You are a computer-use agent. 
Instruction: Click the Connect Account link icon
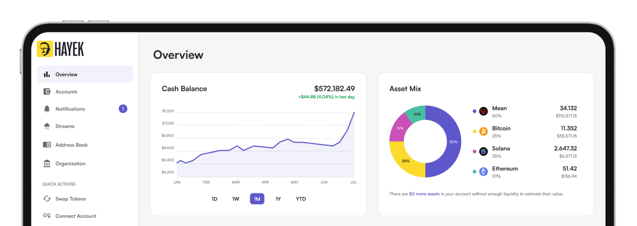click(x=47, y=216)
